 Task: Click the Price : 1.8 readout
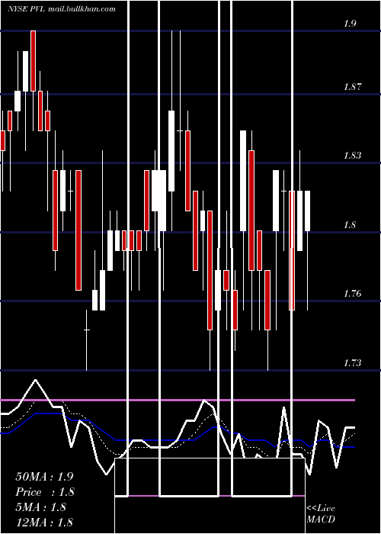(45, 492)
